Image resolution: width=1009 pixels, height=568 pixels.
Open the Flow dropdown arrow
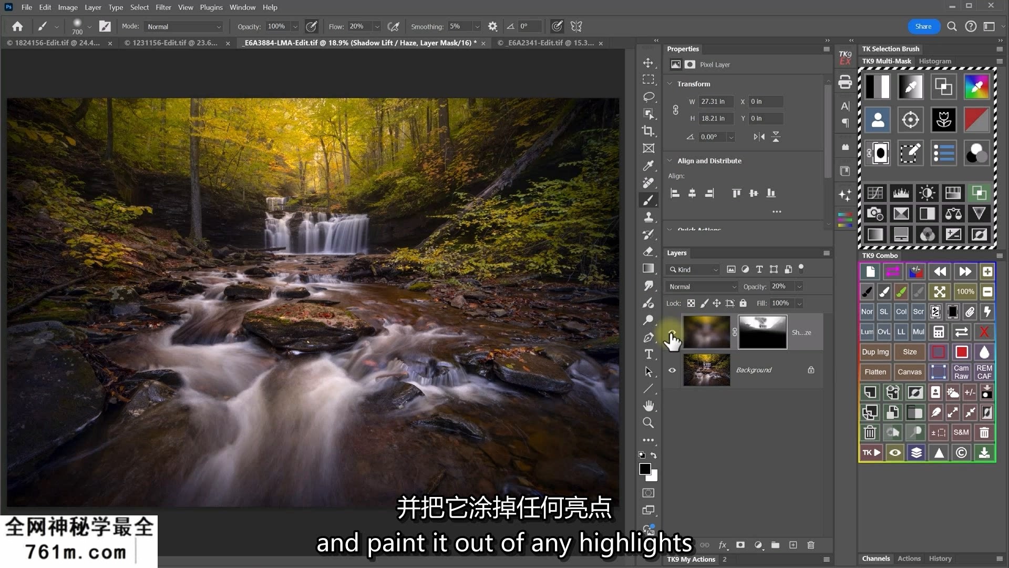[377, 26]
